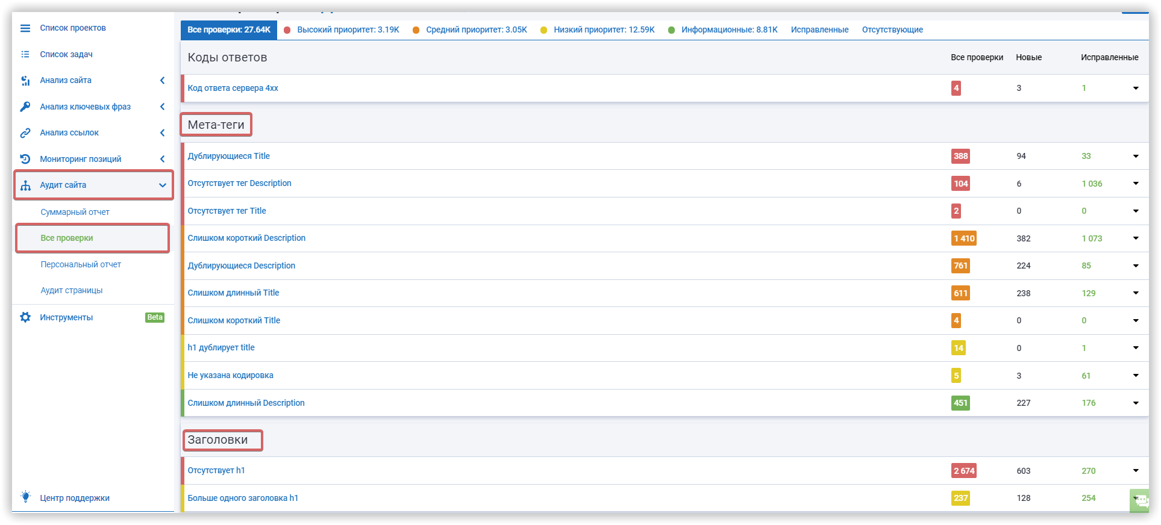Viewport: 1161px width, 525px height.
Task: Open the Дублирующиеся Title check link
Action: coord(229,157)
